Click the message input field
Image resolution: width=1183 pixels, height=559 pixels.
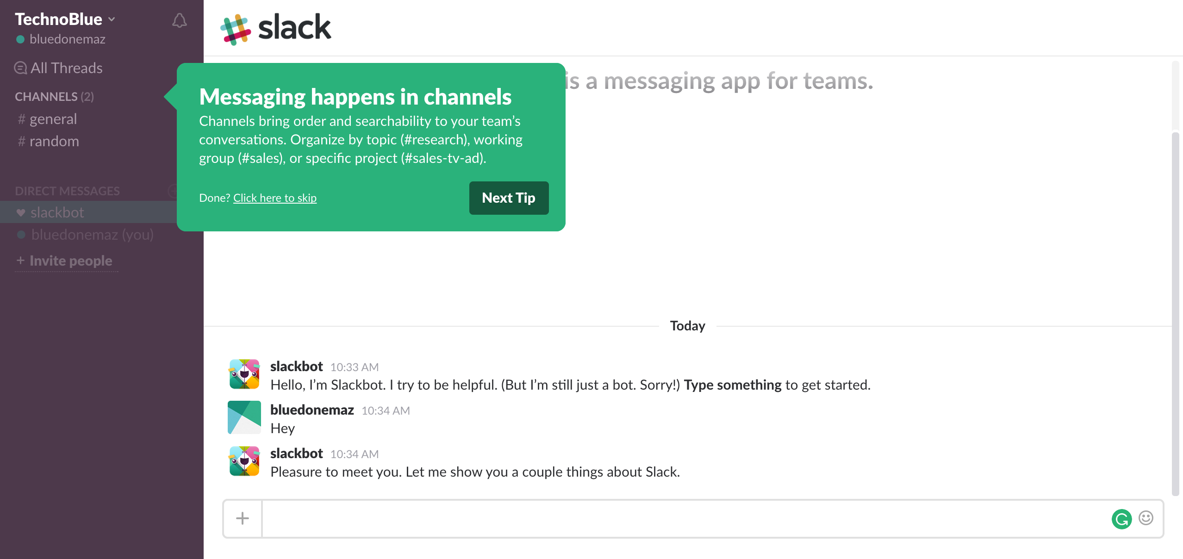[648, 518]
